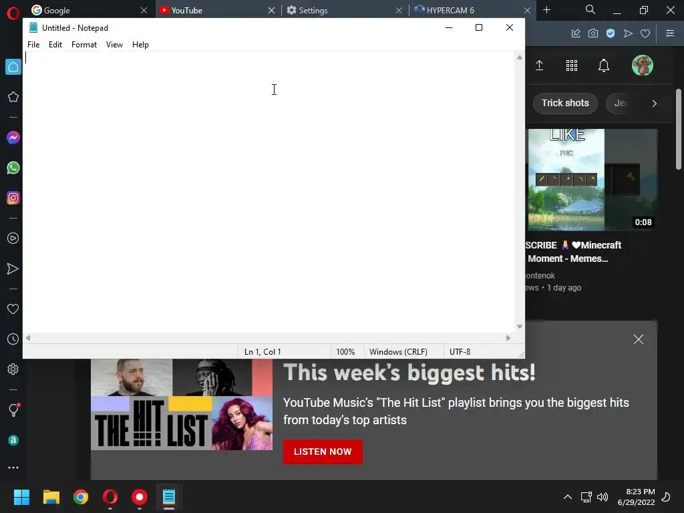The image size is (684, 513).
Task: Click Notepad horizontal scrollbar left arrow
Action: [28, 338]
